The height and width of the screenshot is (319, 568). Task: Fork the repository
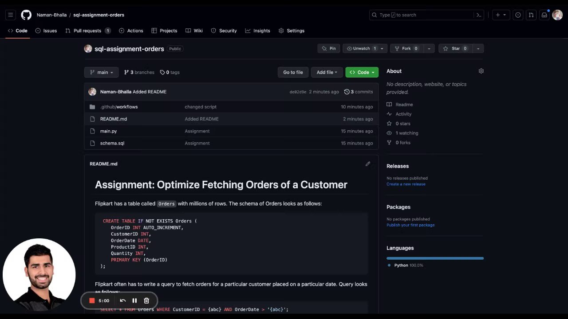click(x=406, y=48)
